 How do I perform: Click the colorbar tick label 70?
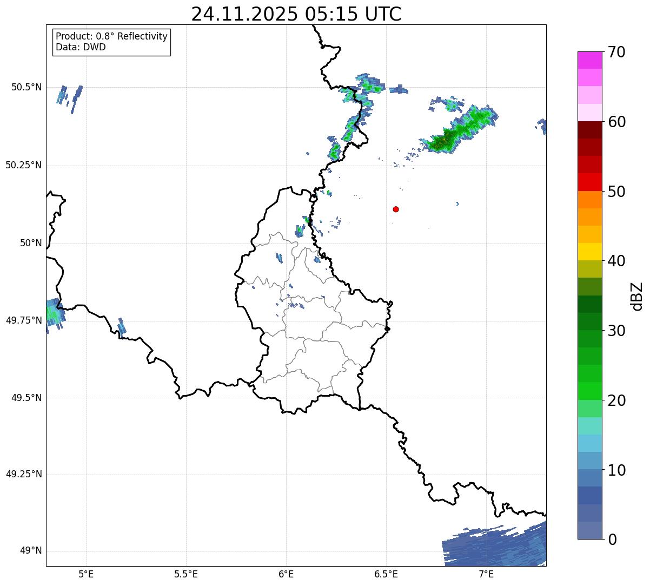[616, 52]
